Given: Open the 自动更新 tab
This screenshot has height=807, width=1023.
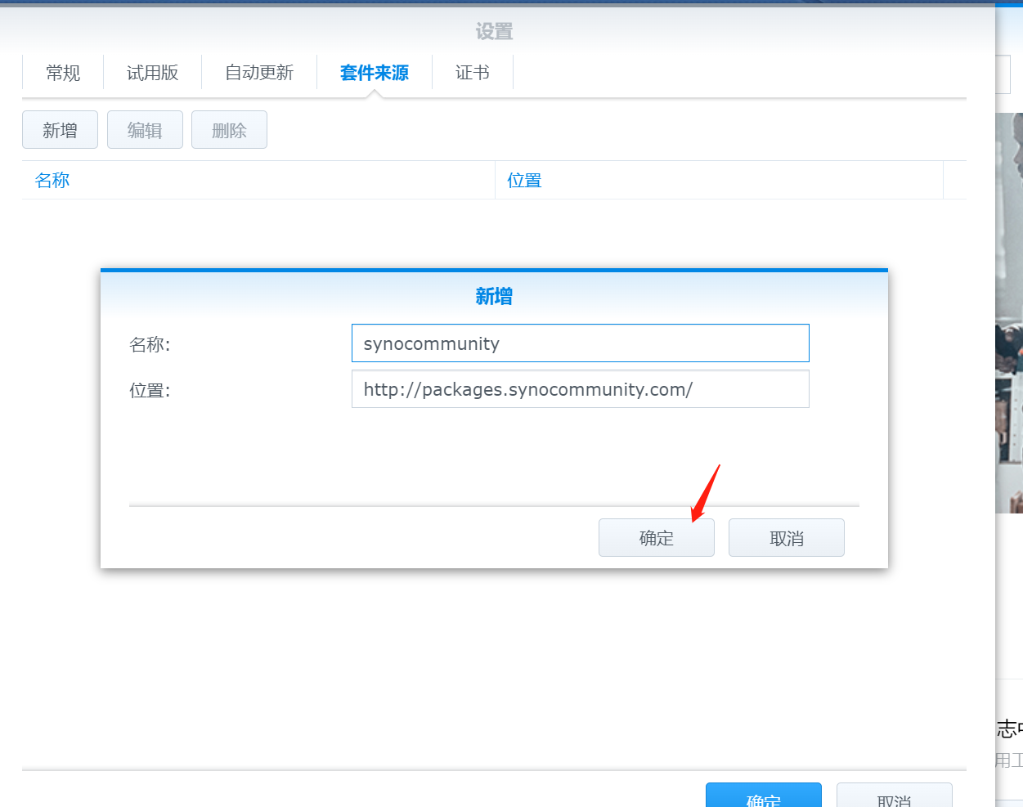Looking at the screenshot, I should tap(259, 73).
